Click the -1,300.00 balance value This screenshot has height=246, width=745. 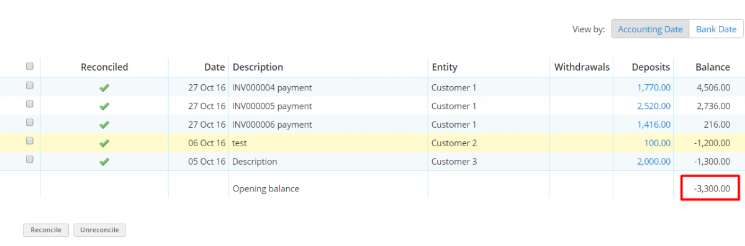pos(711,162)
